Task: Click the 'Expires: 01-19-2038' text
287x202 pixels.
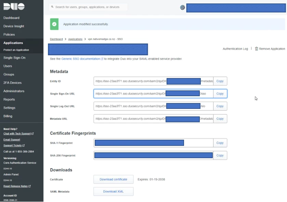Action: (x=151, y=179)
